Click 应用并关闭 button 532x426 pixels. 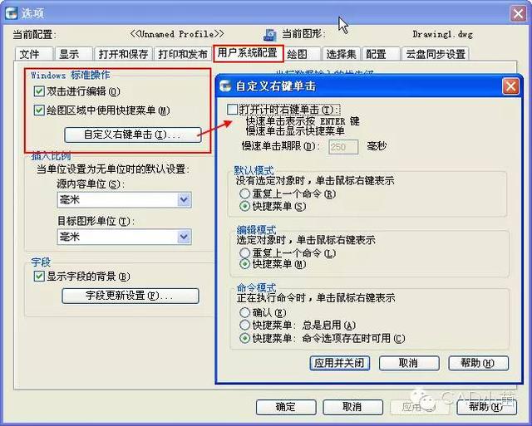(x=340, y=363)
